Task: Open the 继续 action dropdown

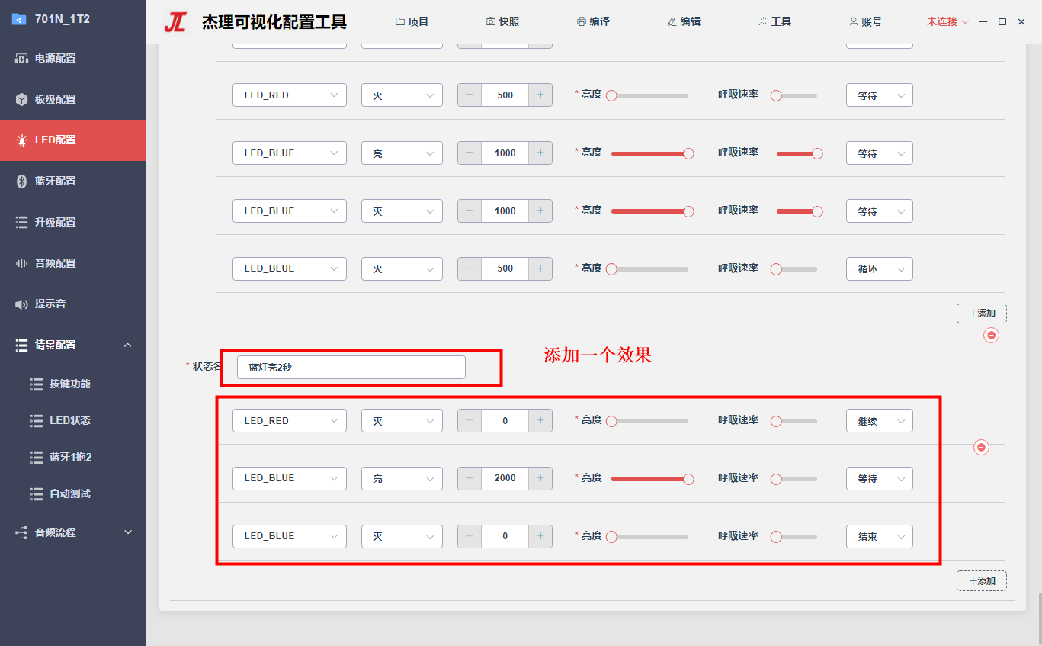Action: pyautogui.click(x=880, y=420)
